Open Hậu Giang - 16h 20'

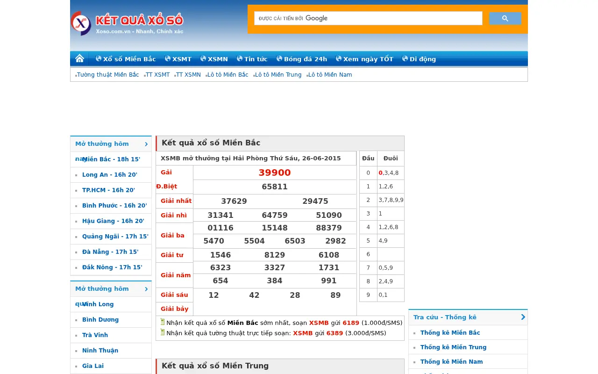pyautogui.click(x=113, y=221)
